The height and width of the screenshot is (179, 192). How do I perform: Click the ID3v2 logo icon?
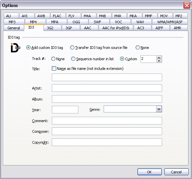click(x=16, y=48)
